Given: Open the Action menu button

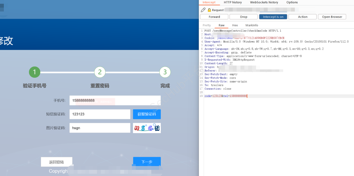Looking at the screenshot, I should tap(303, 17).
